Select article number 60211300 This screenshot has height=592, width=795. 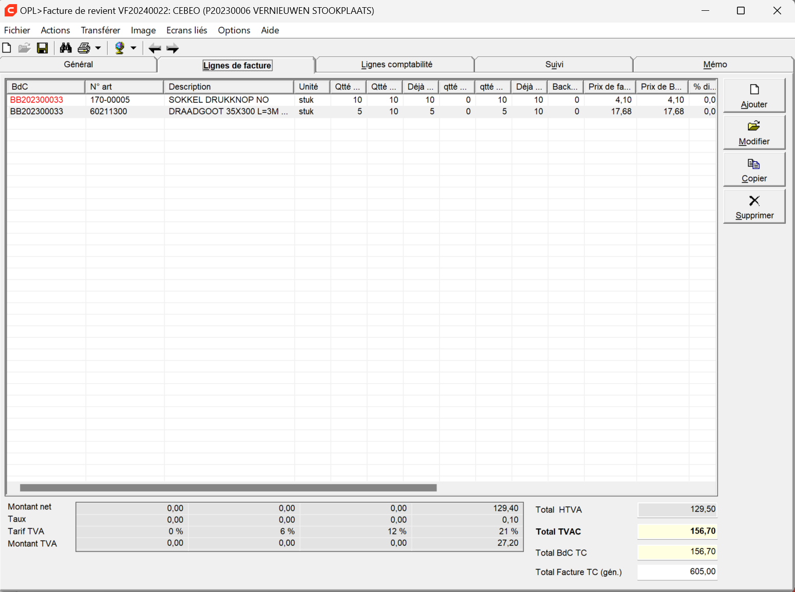pyautogui.click(x=108, y=111)
